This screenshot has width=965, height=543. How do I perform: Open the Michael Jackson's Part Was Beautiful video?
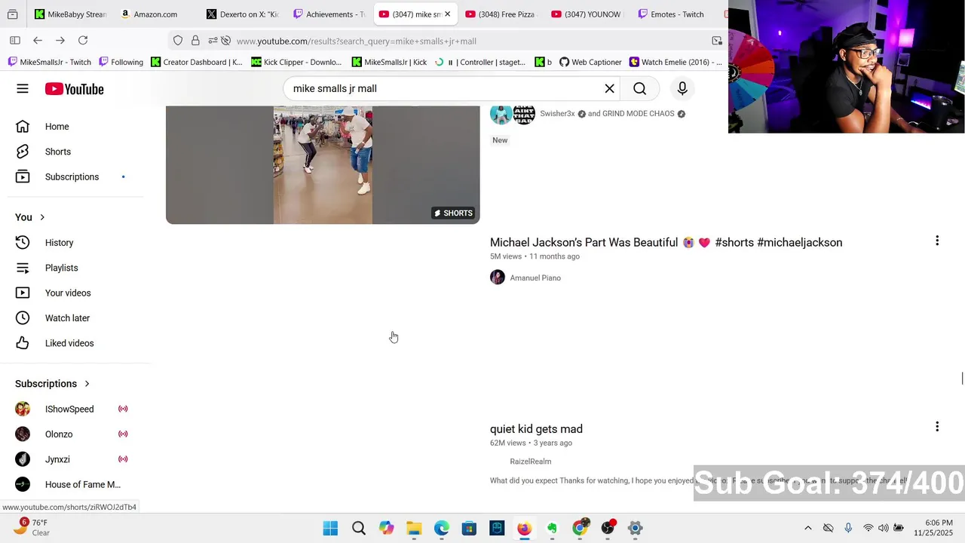point(666,242)
